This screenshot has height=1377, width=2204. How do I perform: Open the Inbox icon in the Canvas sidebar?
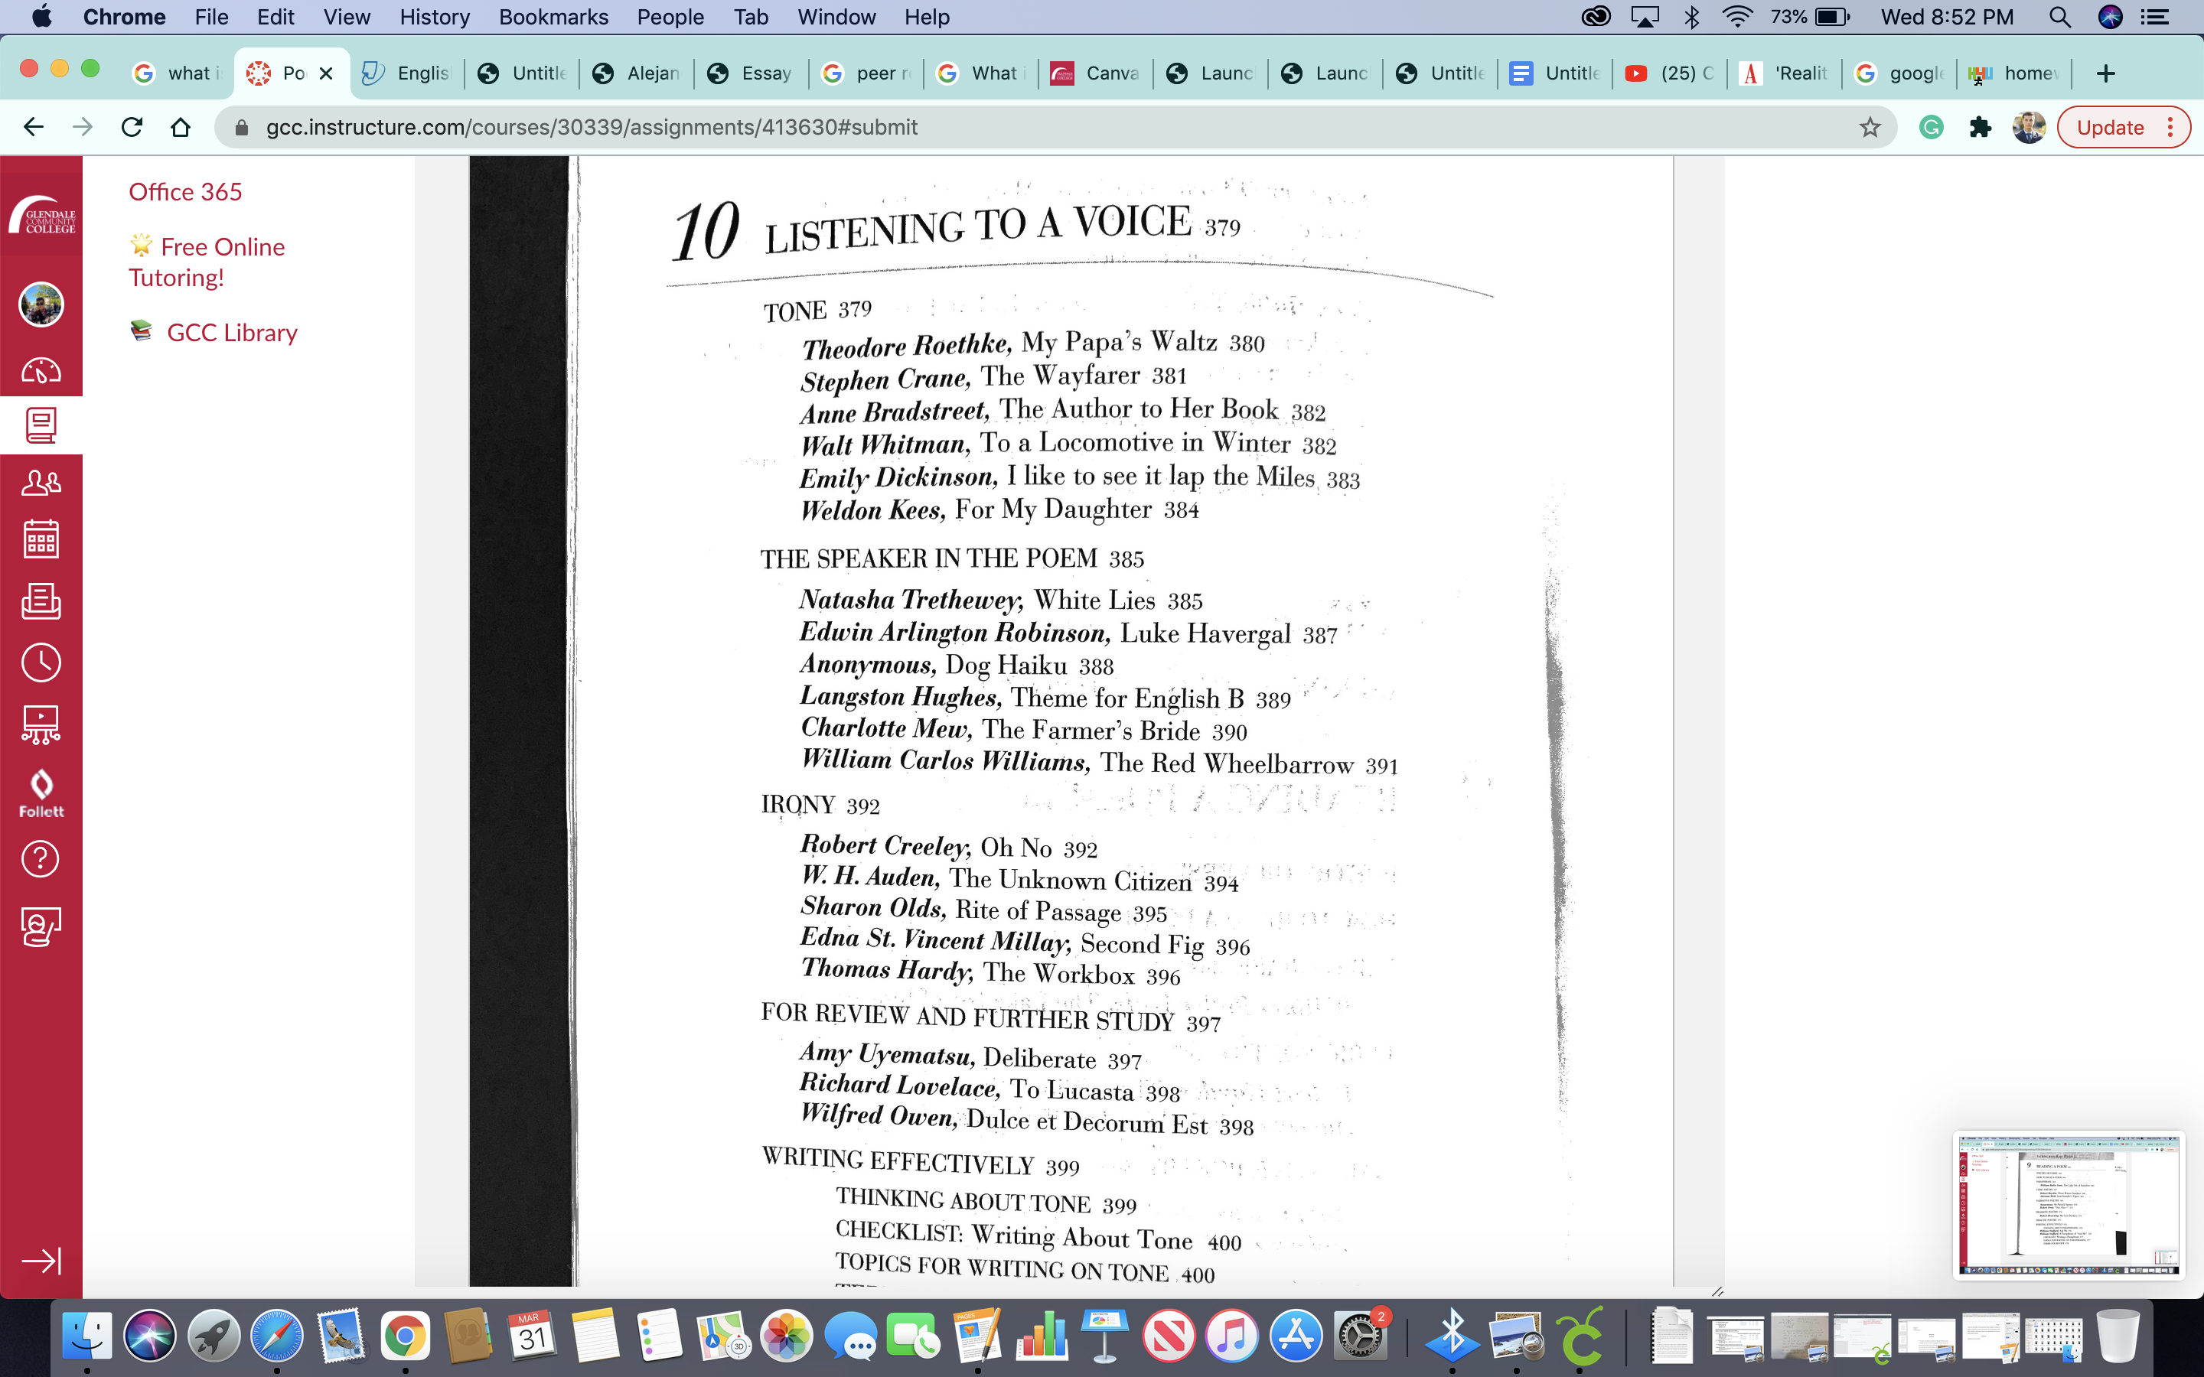41,601
